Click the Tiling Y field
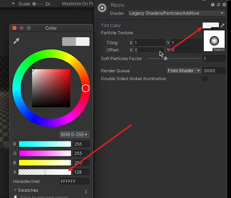Image resolution: width=231 pixels, height=198 pixels. (x=186, y=43)
